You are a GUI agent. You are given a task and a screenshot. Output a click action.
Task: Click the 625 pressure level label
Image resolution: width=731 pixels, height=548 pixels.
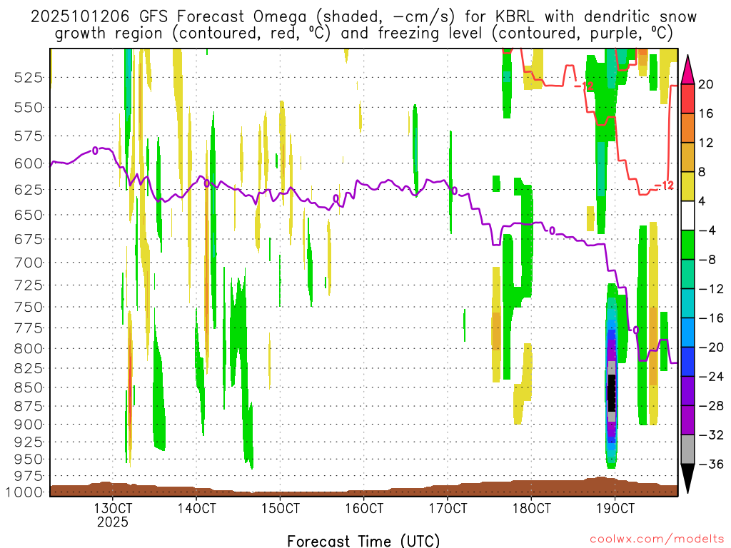coord(29,190)
